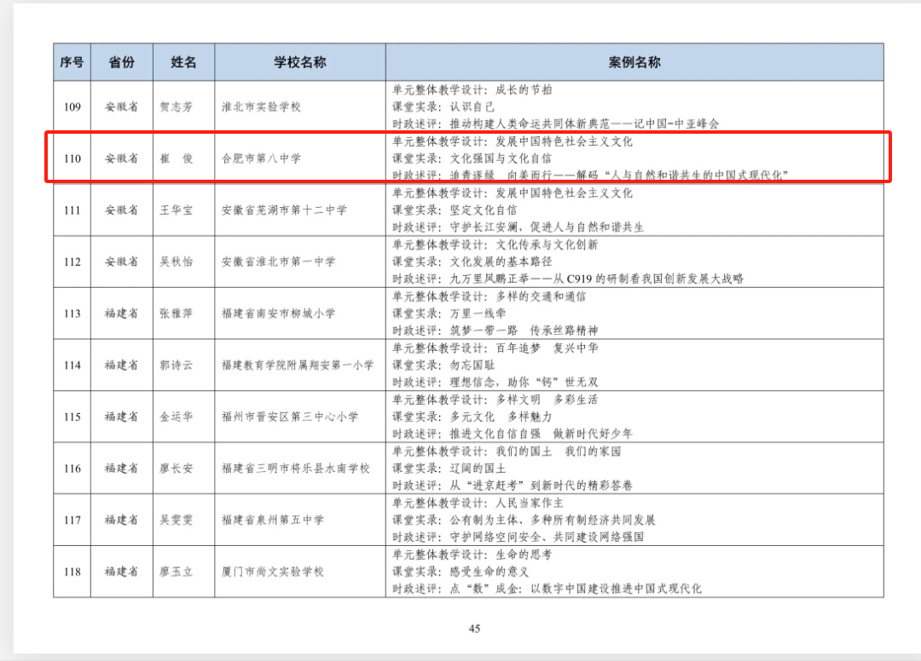Click 安徽省 in row 112

[122, 262]
